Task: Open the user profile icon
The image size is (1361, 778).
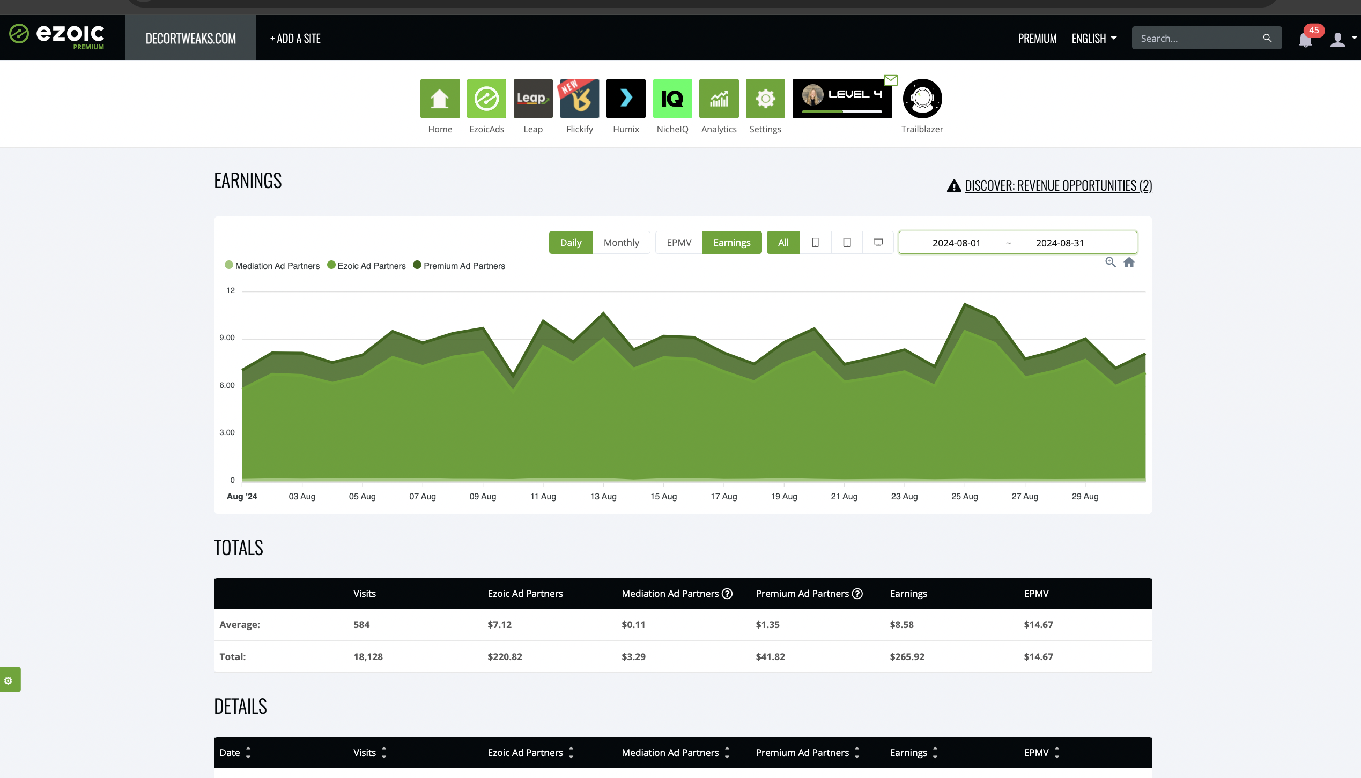Action: [x=1337, y=39]
